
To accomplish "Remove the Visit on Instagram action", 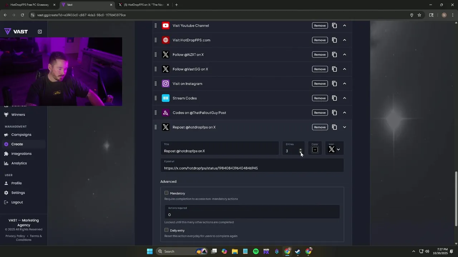I will (320, 84).
